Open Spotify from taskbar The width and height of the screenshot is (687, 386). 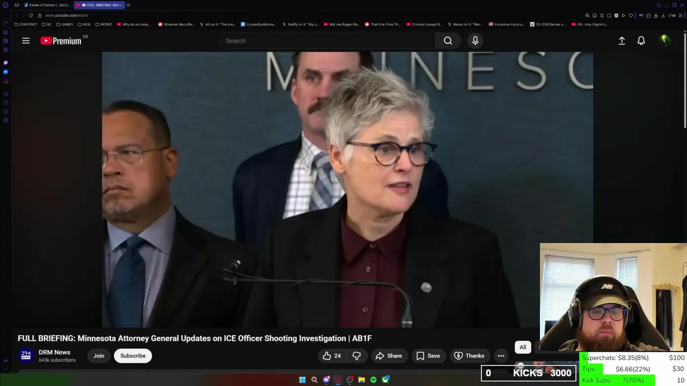click(373, 380)
